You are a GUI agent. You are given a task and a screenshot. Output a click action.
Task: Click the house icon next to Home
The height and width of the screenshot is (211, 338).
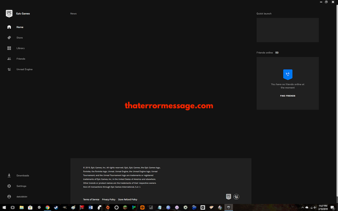(x=9, y=27)
